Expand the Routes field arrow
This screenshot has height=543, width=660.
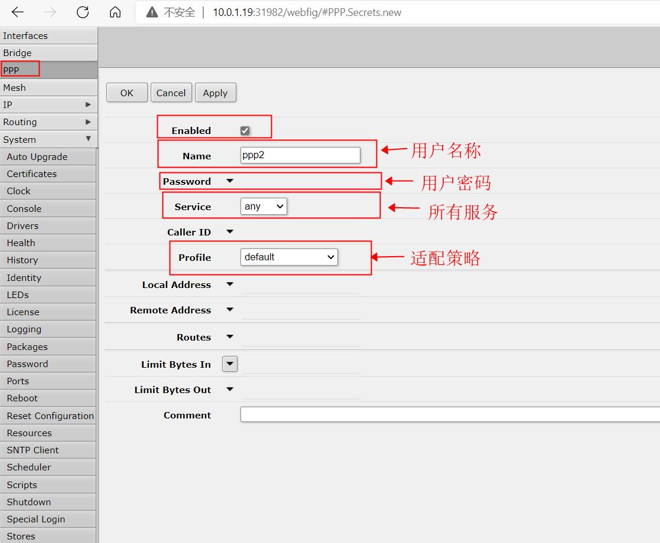pos(230,337)
